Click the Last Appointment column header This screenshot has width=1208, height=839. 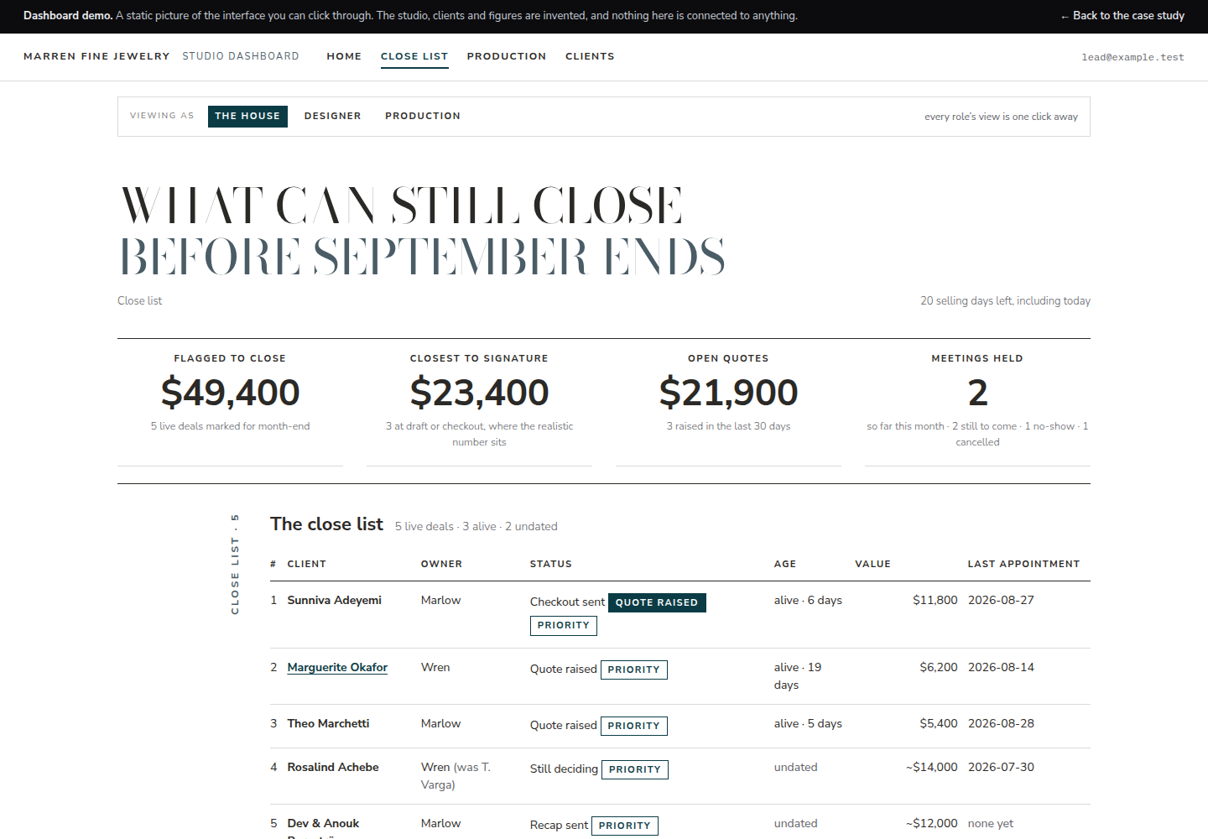pyautogui.click(x=1024, y=564)
